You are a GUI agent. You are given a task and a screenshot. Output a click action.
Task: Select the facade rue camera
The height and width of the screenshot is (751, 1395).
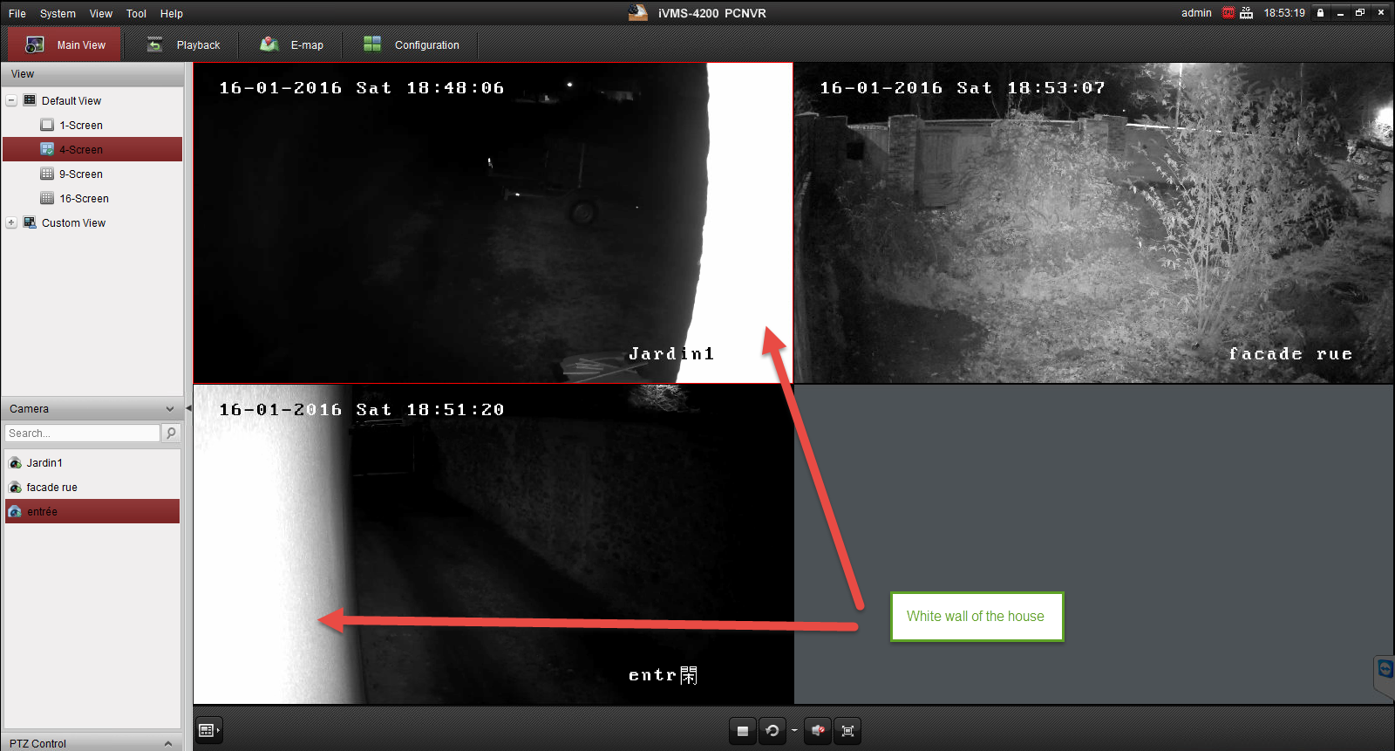pyautogui.click(x=51, y=488)
